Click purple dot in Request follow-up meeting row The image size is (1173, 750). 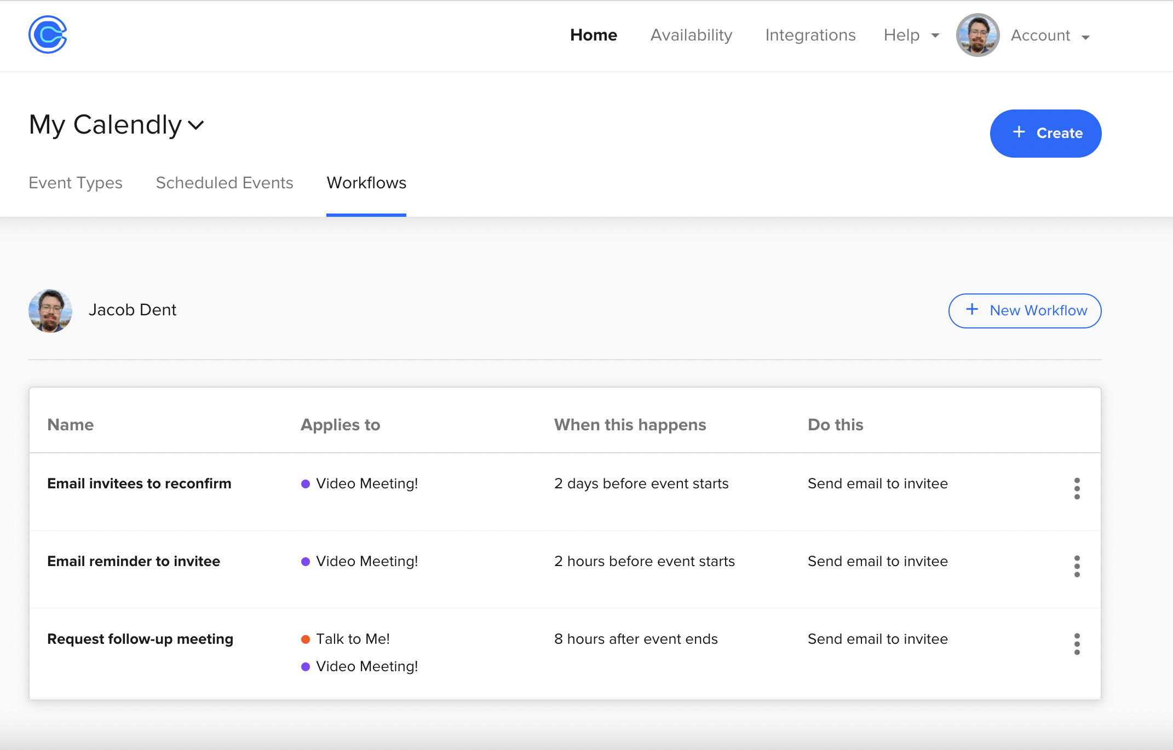pyautogui.click(x=306, y=667)
